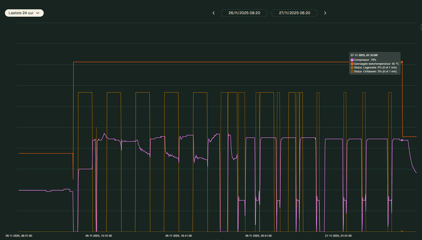Click axis label '26-11-2025, 20:51:00'
The width and height of the screenshot is (422, 240).
(258, 236)
